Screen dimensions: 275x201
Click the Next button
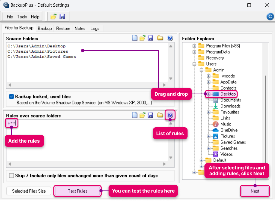click(x=255, y=191)
